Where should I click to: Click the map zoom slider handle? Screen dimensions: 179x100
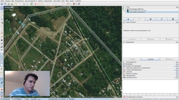pyautogui.click(x=12, y=7)
